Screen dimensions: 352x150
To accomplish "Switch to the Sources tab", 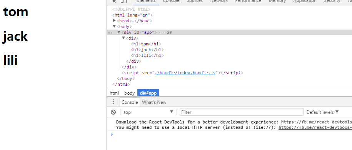I will 195,1.
